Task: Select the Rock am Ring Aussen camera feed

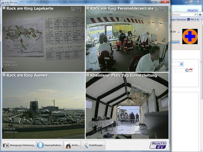Action: pos(43,106)
